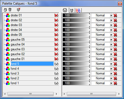Click the RGB layer icon of fond 3
Screen dimensions: 124x99
8,73
